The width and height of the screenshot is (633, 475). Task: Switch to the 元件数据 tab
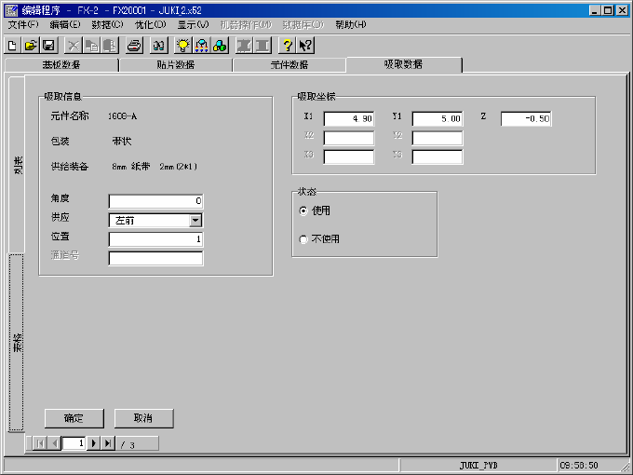point(290,64)
